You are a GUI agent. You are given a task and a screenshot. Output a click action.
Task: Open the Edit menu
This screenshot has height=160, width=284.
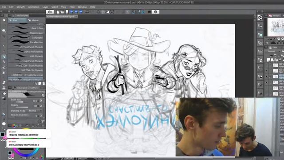(11, 7)
